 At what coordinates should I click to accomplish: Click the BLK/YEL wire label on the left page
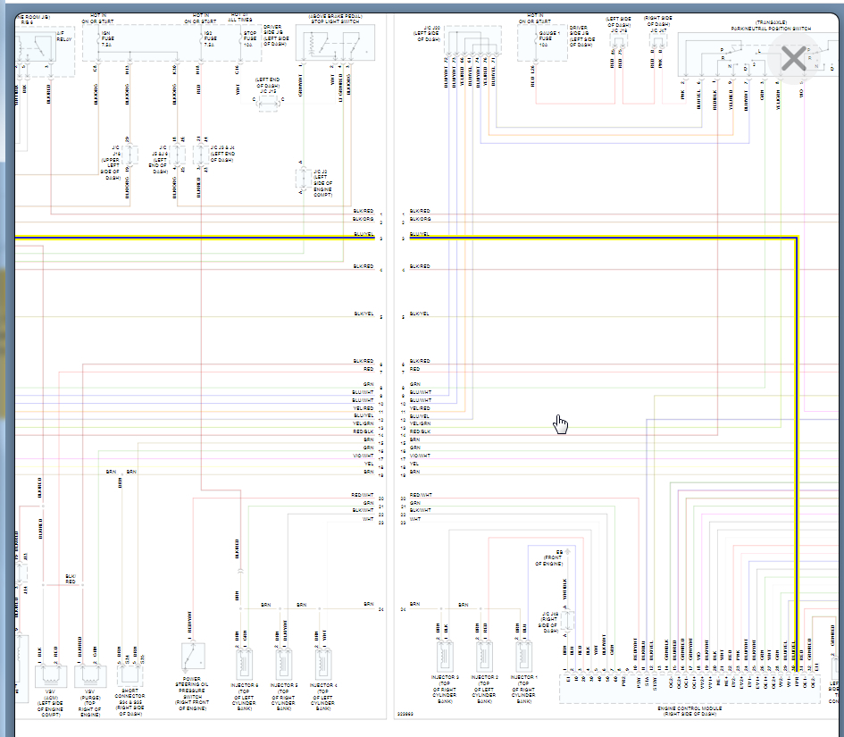pos(364,314)
